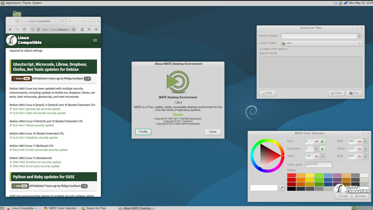373x210 pixels.
Task: Open the Name contains history dropdown
Action: click(x=359, y=36)
